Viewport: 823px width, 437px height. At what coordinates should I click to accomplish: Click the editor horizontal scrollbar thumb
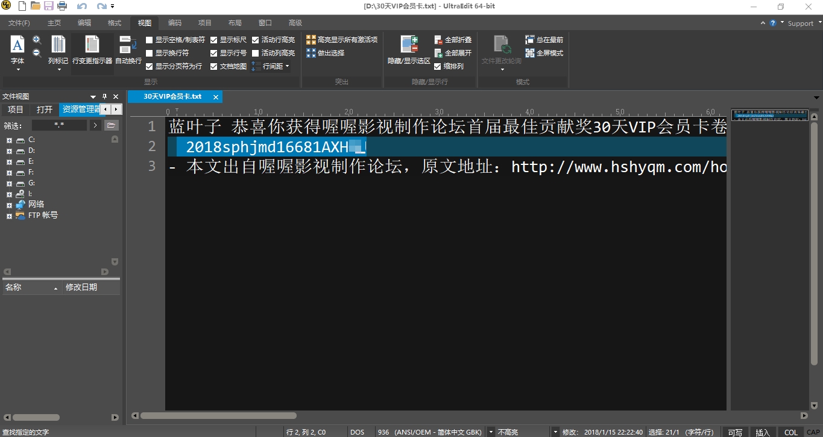(218, 415)
